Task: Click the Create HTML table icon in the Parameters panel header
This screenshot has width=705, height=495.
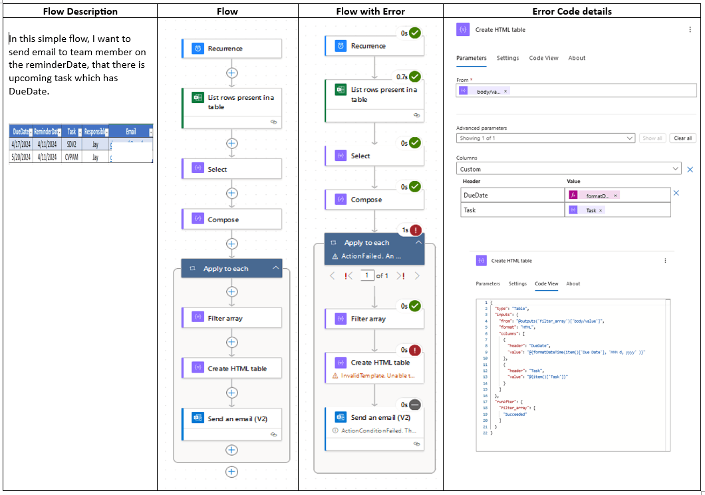Action: [463, 30]
